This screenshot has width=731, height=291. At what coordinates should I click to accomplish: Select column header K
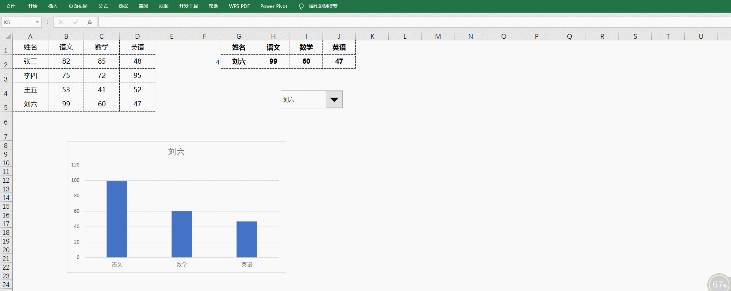(x=372, y=36)
